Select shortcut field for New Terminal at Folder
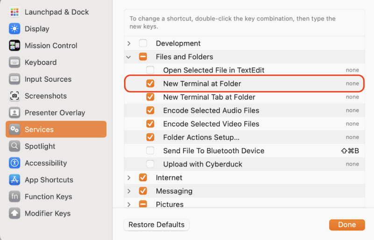The image size is (374, 240). pos(352,84)
